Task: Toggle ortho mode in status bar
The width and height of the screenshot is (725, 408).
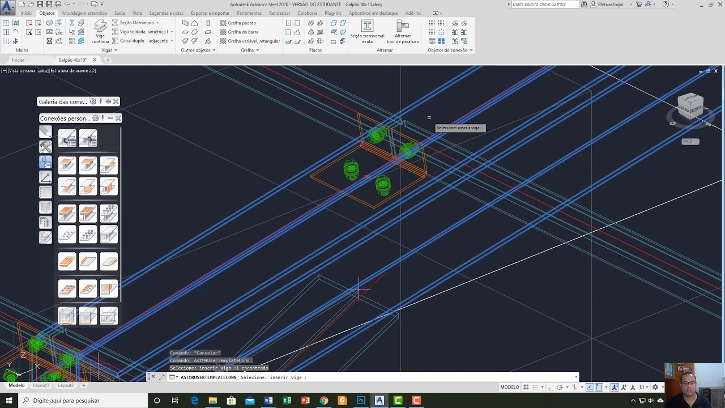Action: (551, 387)
